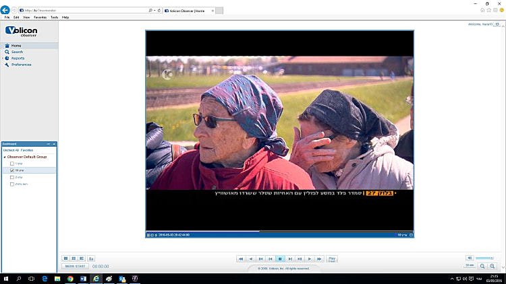Open Google Chrome from the taskbar
Viewport: 506px width, 284px height.
click(70, 279)
